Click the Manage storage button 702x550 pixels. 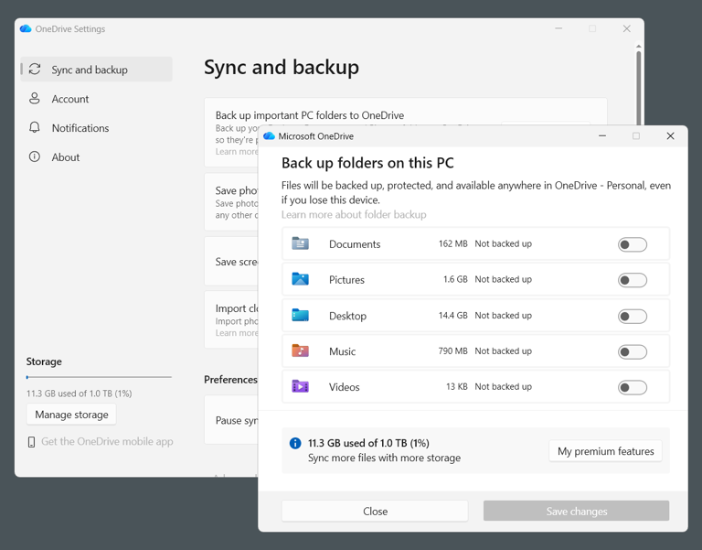[x=71, y=415]
